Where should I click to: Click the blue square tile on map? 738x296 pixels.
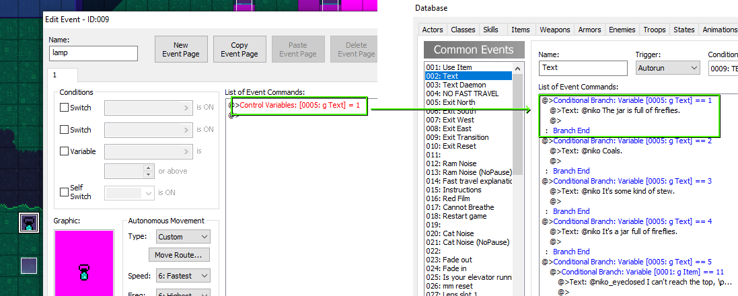[x=28, y=266]
